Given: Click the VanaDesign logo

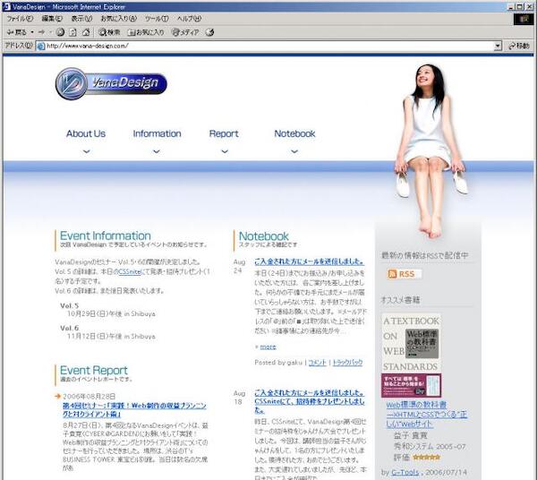Looking at the screenshot, I should pos(111,83).
